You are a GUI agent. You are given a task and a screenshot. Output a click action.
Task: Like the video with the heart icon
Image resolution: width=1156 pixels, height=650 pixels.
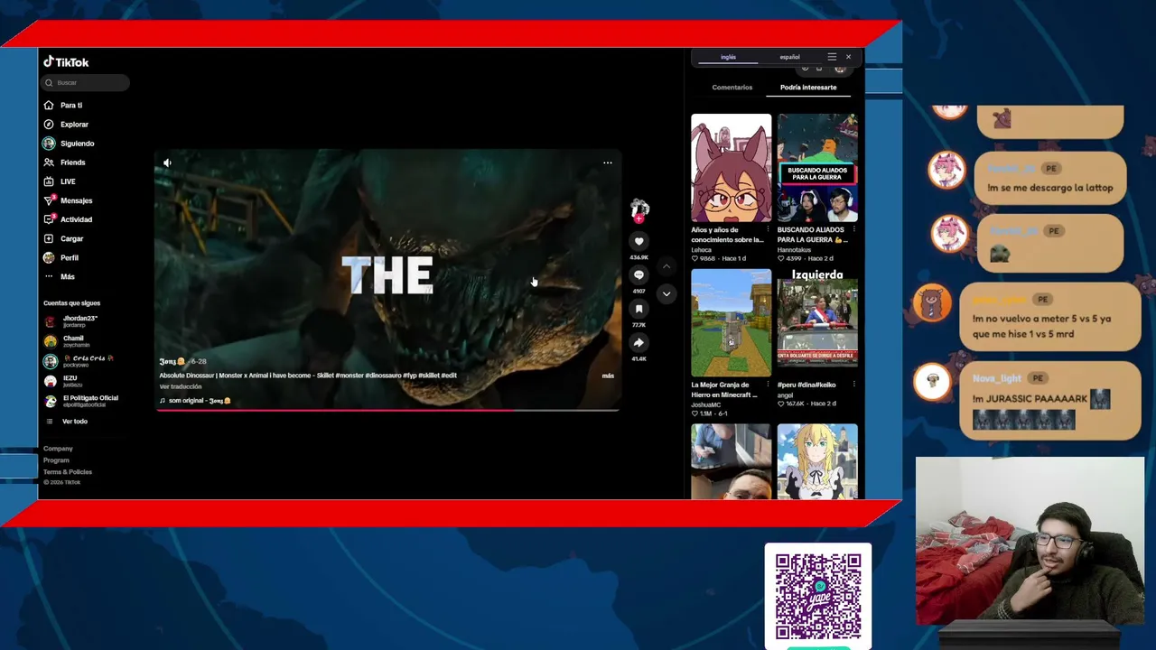(x=639, y=241)
